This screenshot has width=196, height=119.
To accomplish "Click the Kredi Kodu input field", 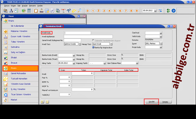I will point(77,33).
